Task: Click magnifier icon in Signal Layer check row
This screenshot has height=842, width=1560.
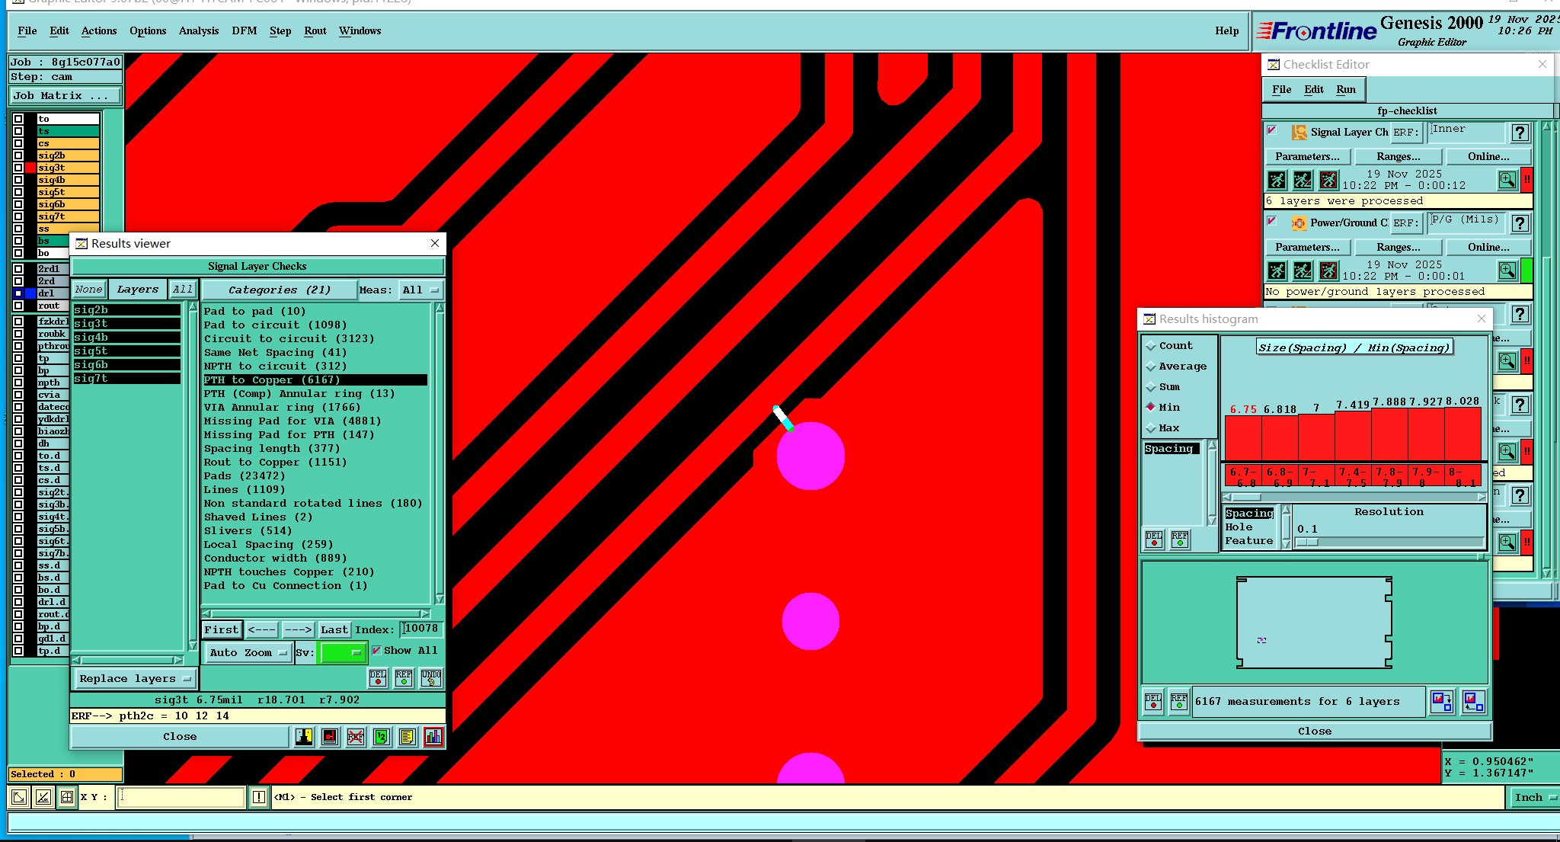Action: [x=1507, y=181]
